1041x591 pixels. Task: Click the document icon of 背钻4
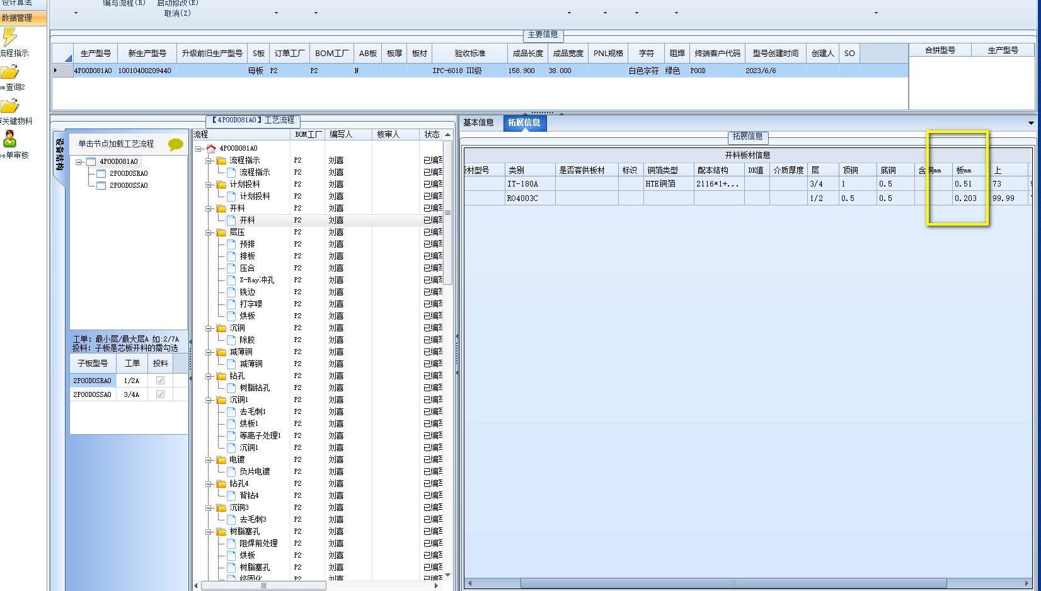pyautogui.click(x=231, y=495)
